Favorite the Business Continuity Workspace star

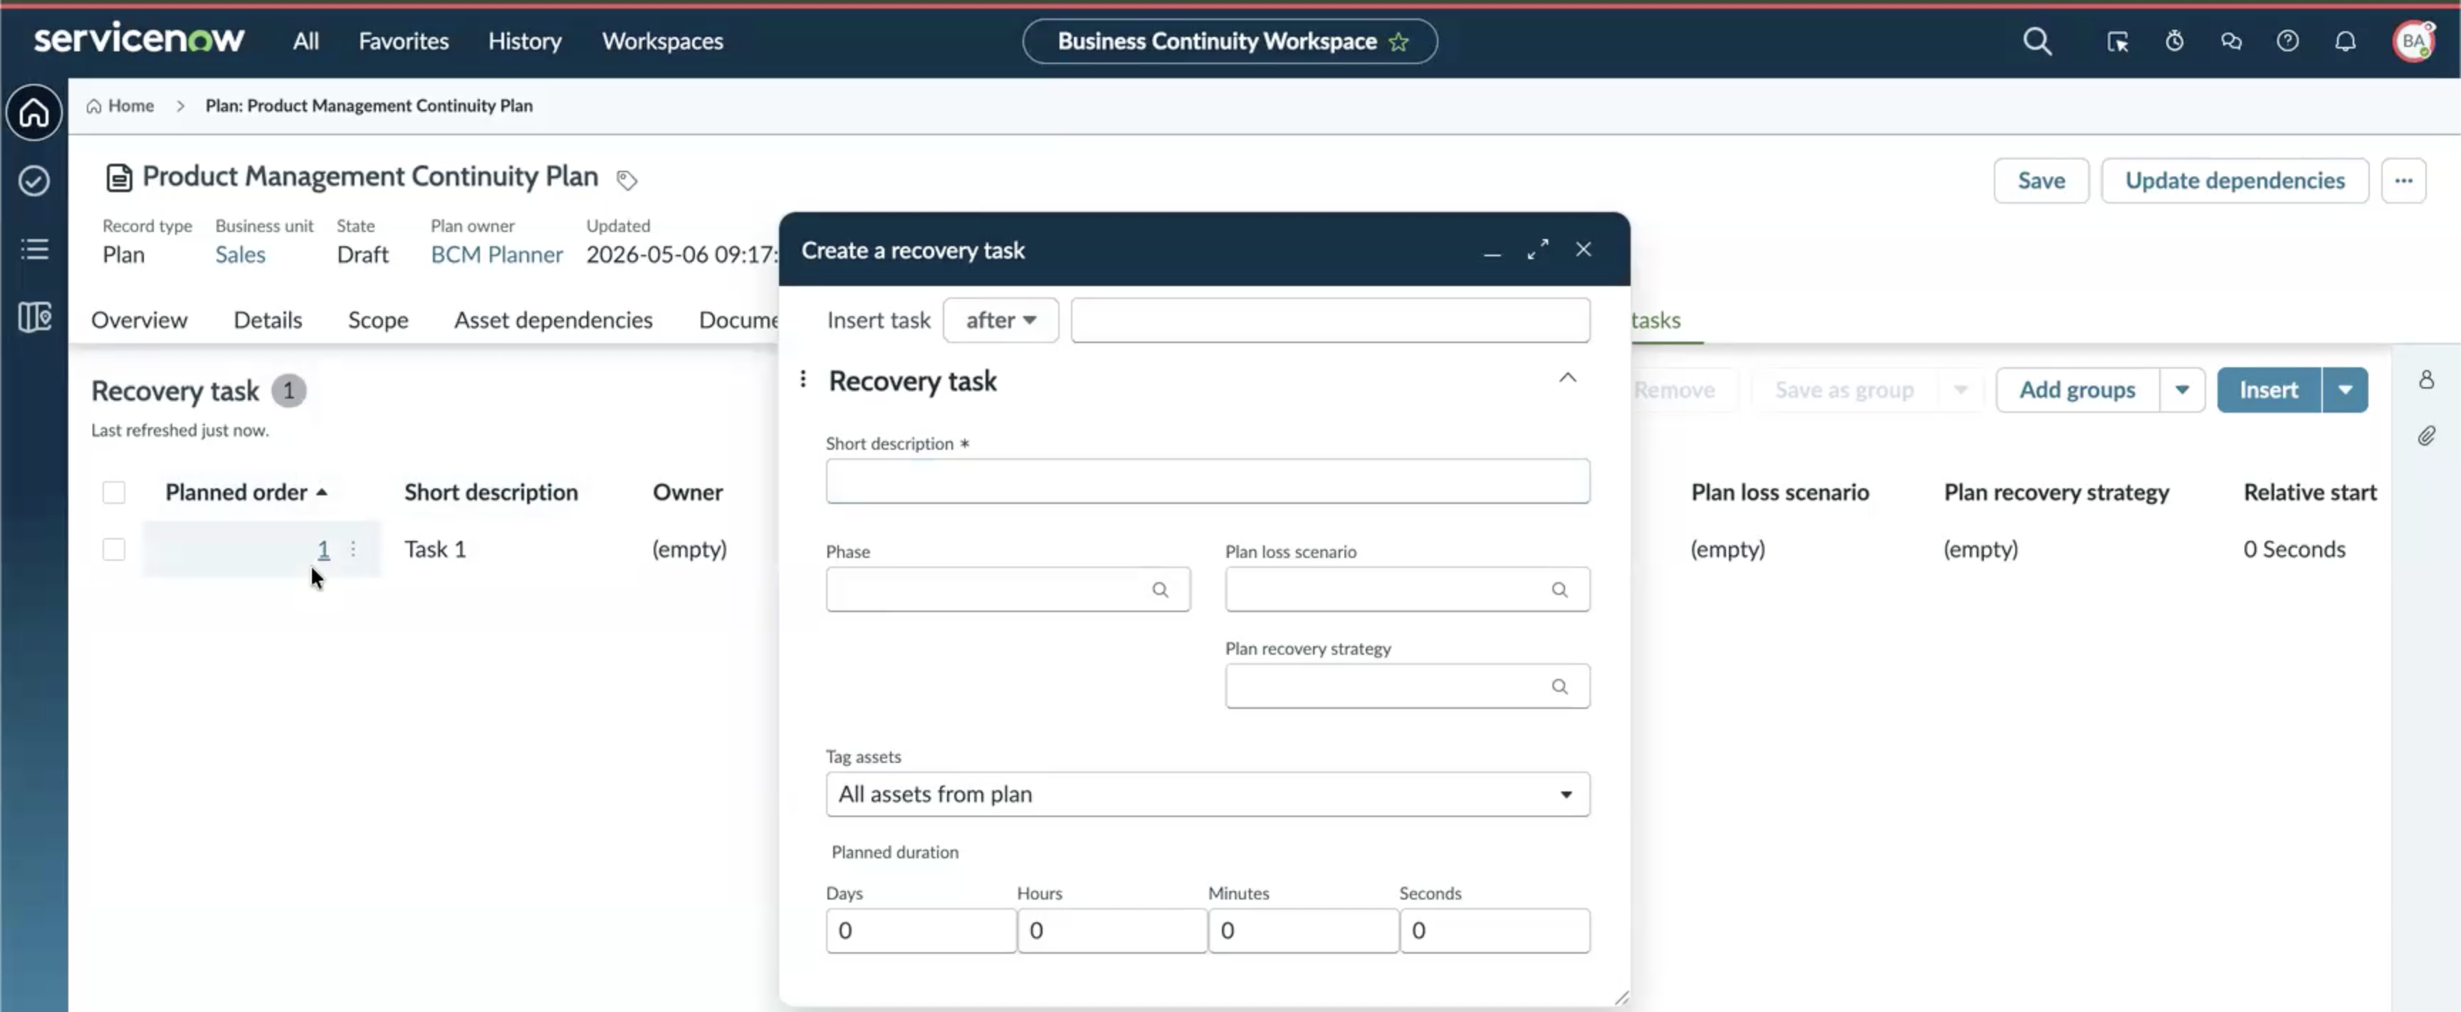coord(1399,42)
